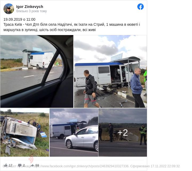This screenshot has height=171, width=192.
Task: Click the '19.09.2019 о 11:00' date line
Action: pos(19,19)
